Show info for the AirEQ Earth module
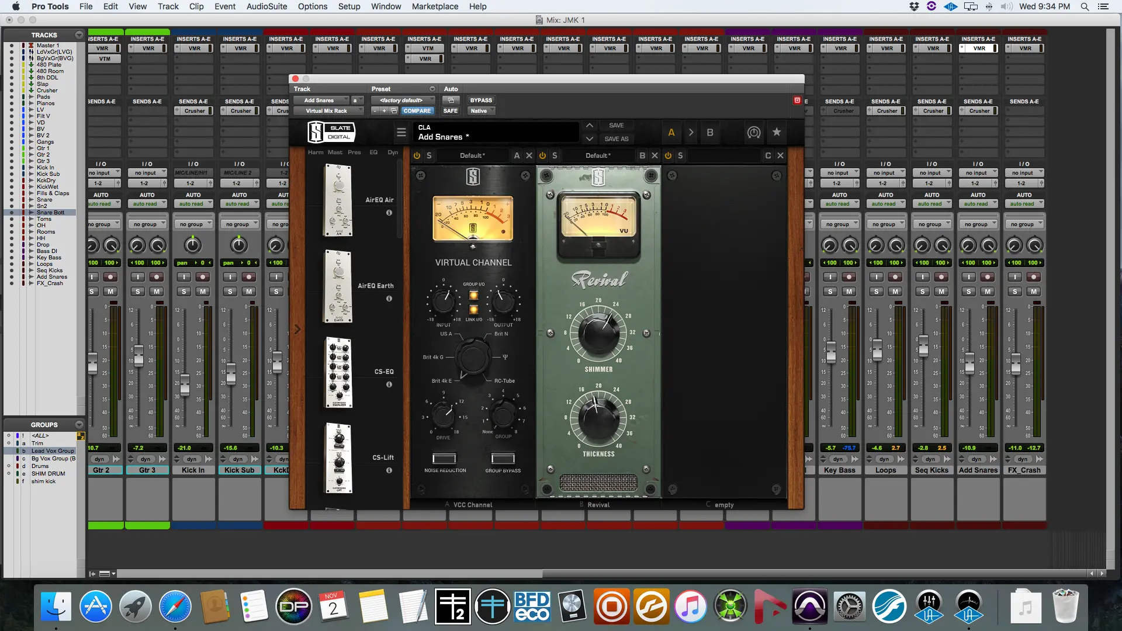Viewport: 1122px width, 631px height. [x=389, y=299]
